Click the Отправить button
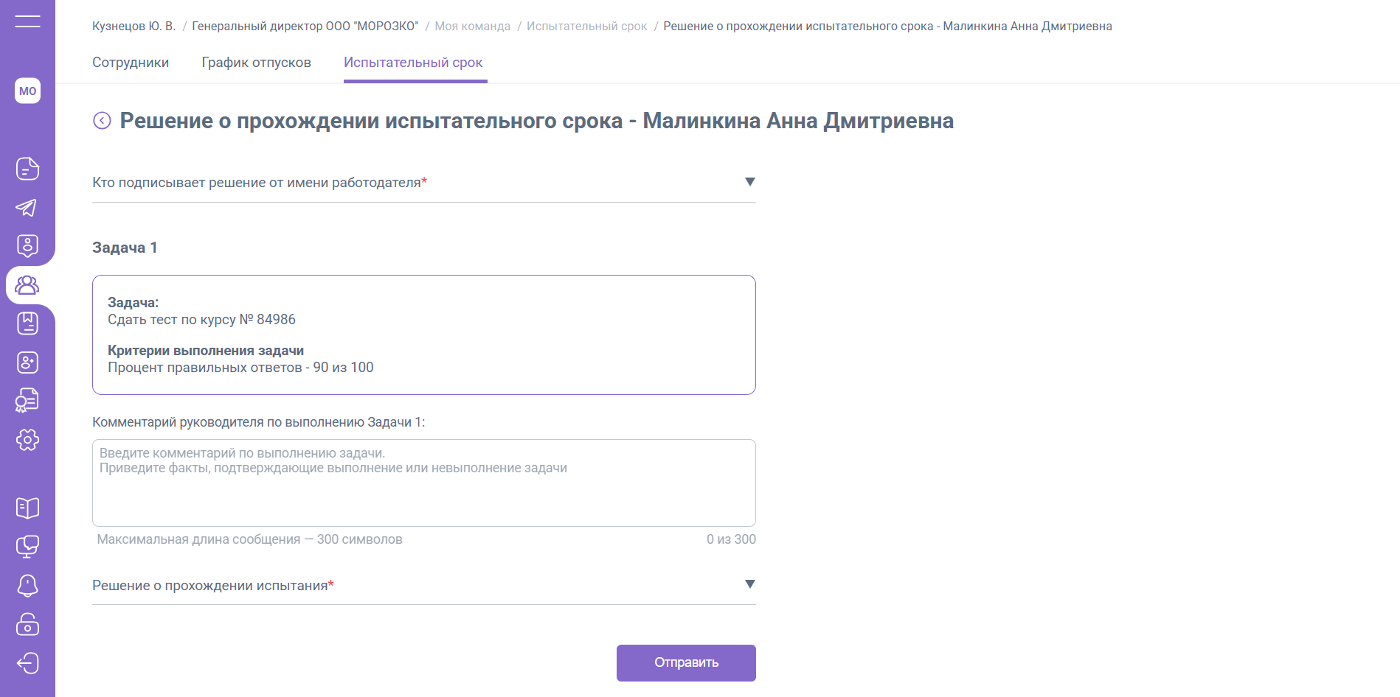The image size is (1400, 697). (x=686, y=662)
